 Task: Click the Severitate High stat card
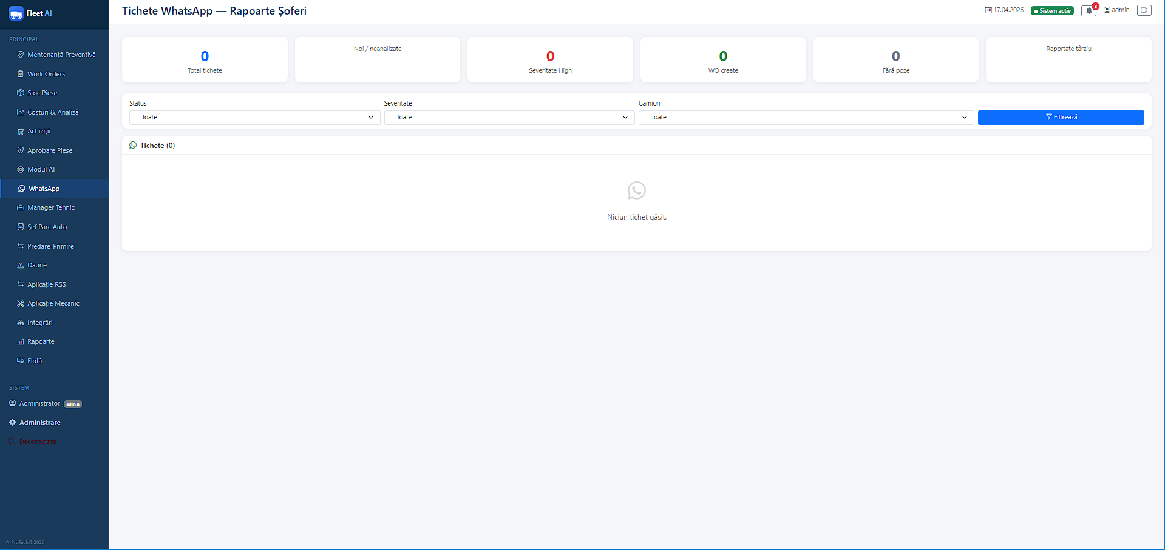[x=550, y=59]
